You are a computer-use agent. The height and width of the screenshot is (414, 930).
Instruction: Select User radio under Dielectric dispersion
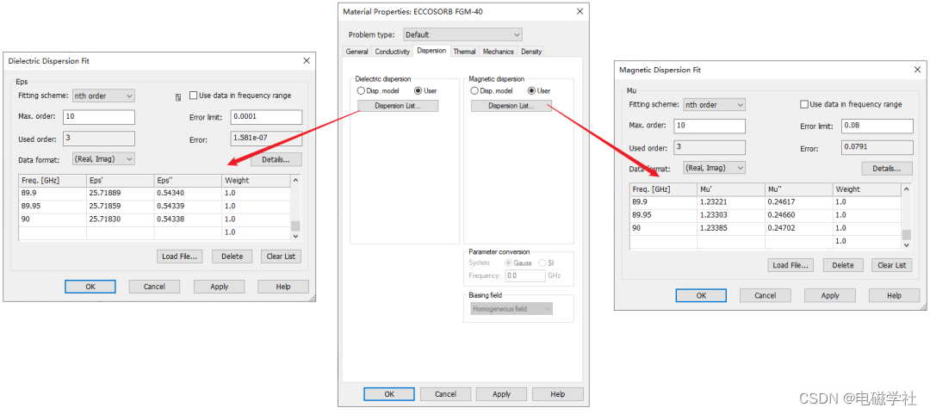[x=418, y=91]
